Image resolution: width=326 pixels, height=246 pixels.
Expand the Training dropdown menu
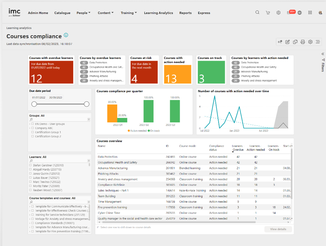click(129, 13)
